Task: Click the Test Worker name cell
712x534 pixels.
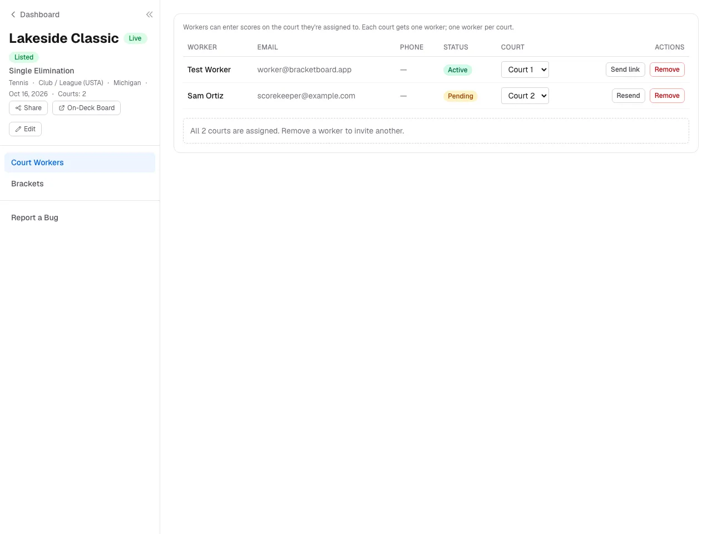Action: (x=209, y=70)
